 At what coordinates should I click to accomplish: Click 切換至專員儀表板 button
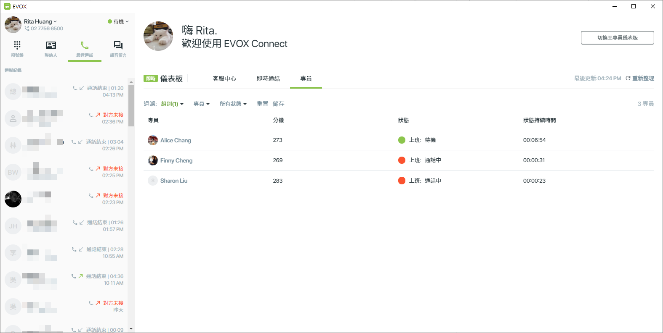coord(618,38)
